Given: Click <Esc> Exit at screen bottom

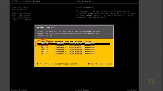Looking at the screenshot, I should point(132,90).
